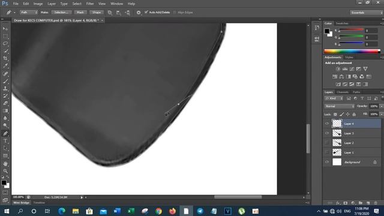Select the Eyedropper tool
Image resolution: width=384 pixels, height=216 pixels.
pyautogui.click(x=5, y=65)
